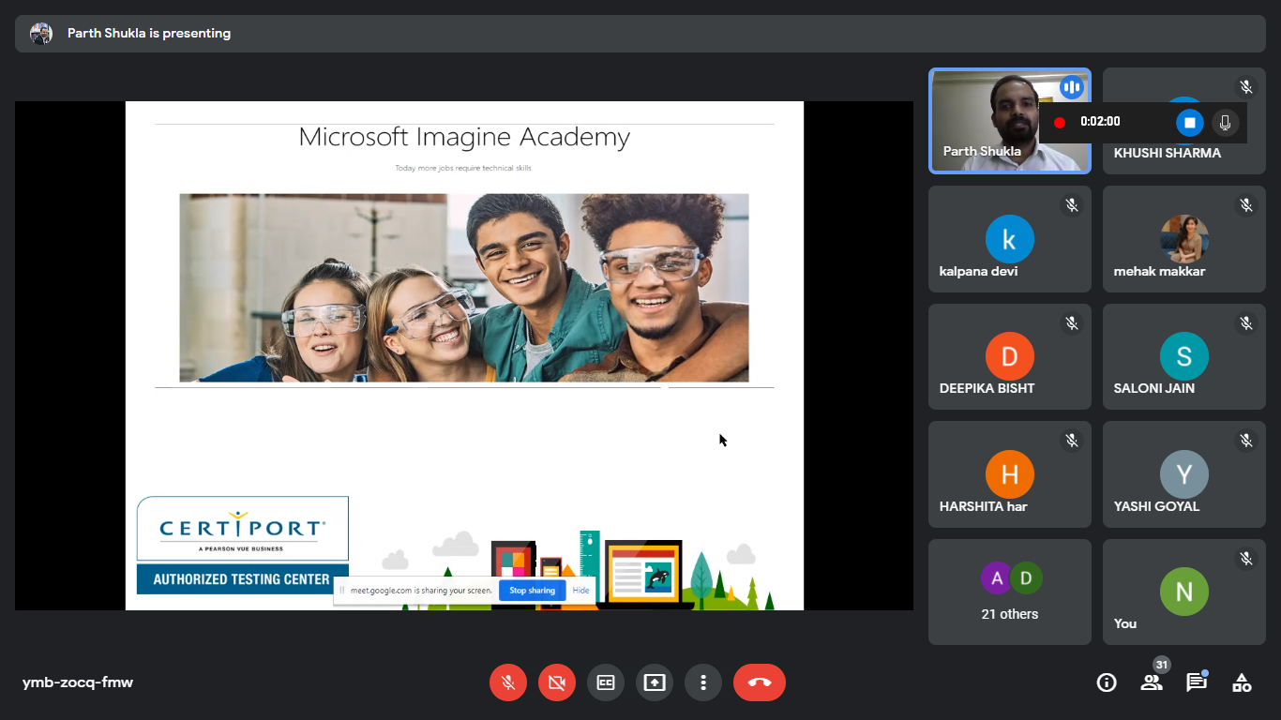This screenshot has height=720, width=1281.
Task: Select the SALONI JAIN participant tile
Action: coord(1183,357)
